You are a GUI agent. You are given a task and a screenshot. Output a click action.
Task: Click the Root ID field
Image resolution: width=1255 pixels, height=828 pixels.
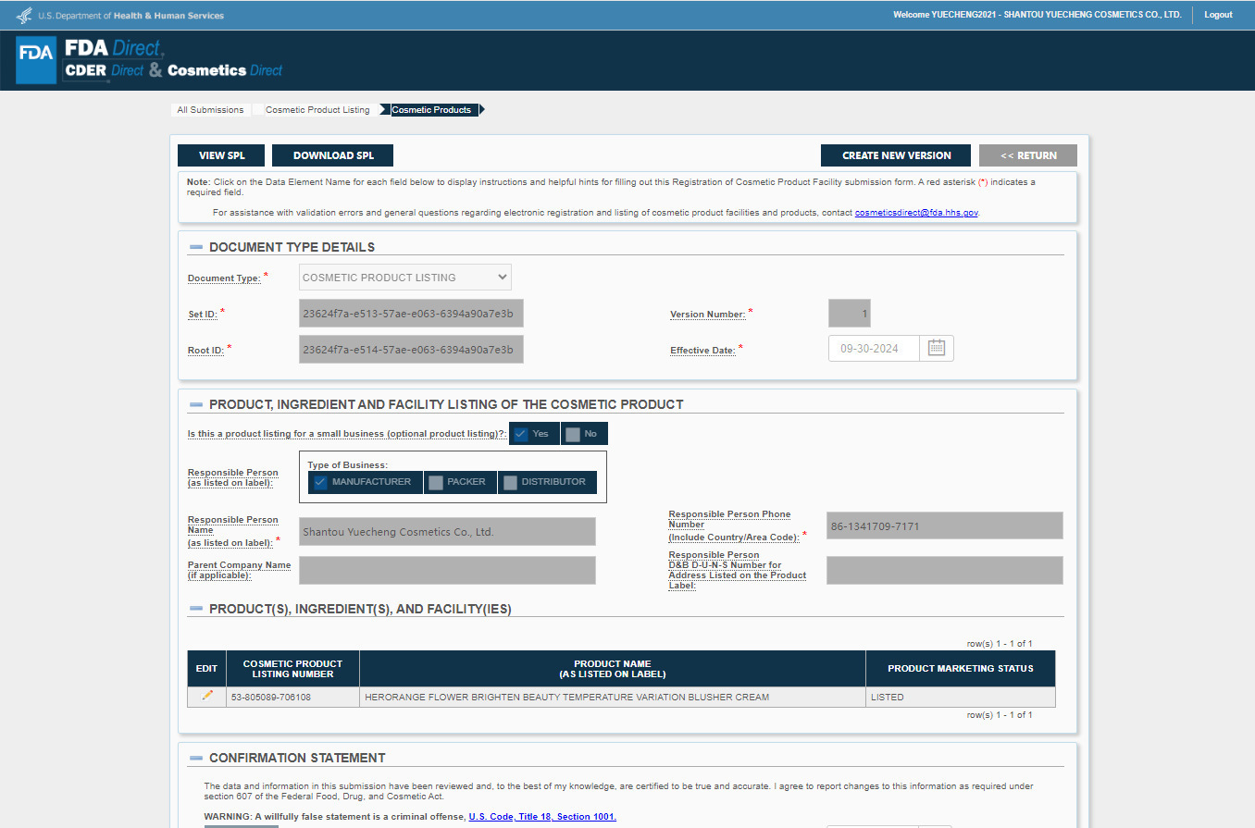411,349
